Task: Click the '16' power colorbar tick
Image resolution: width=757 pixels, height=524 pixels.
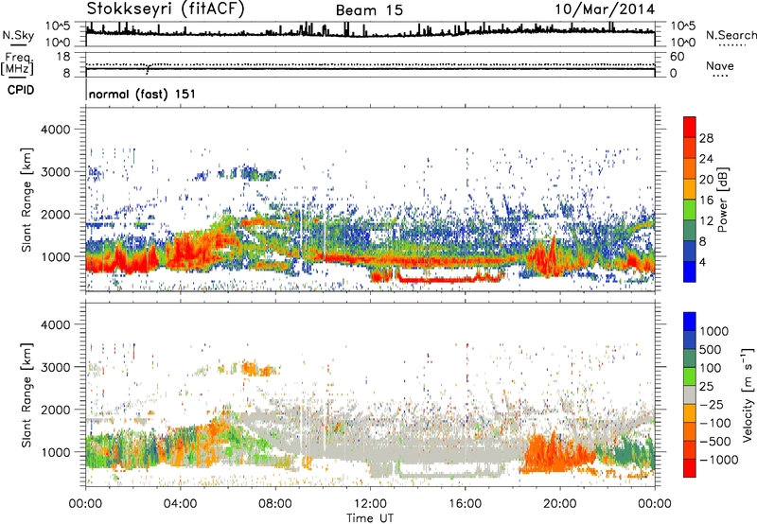Action: tap(706, 201)
